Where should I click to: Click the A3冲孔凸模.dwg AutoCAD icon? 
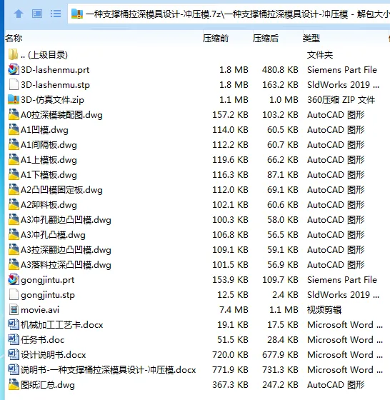[x=14, y=235]
